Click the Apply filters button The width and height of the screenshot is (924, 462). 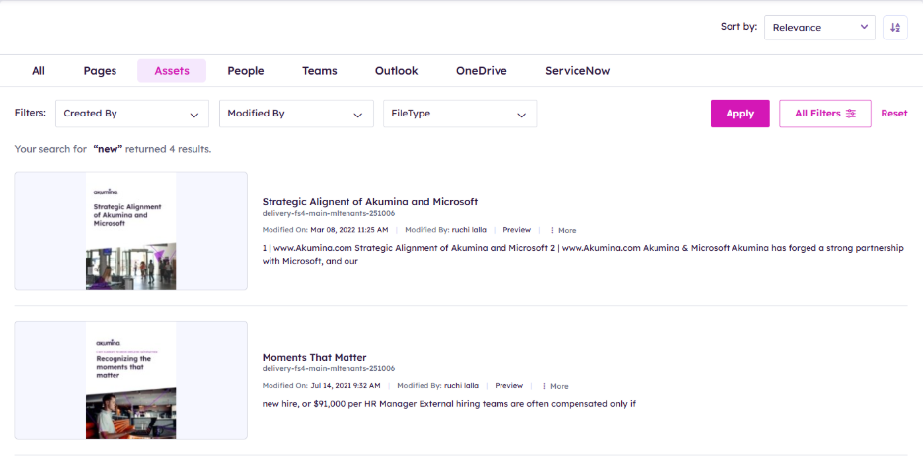point(739,114)
